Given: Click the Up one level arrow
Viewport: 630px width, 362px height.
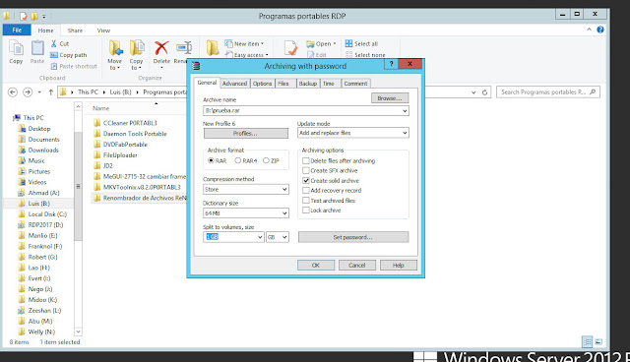Looking at the screenshot, I should pyautogui.click(x=50, y=92).
